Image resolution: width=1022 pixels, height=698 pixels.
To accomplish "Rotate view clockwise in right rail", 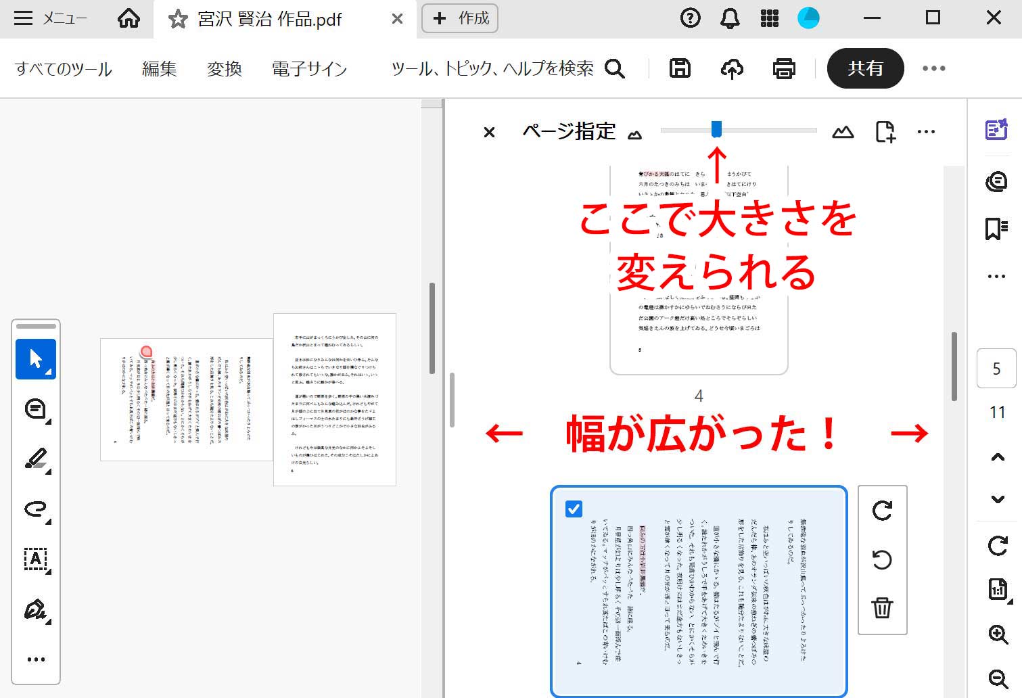I will [x=998, y=546].
